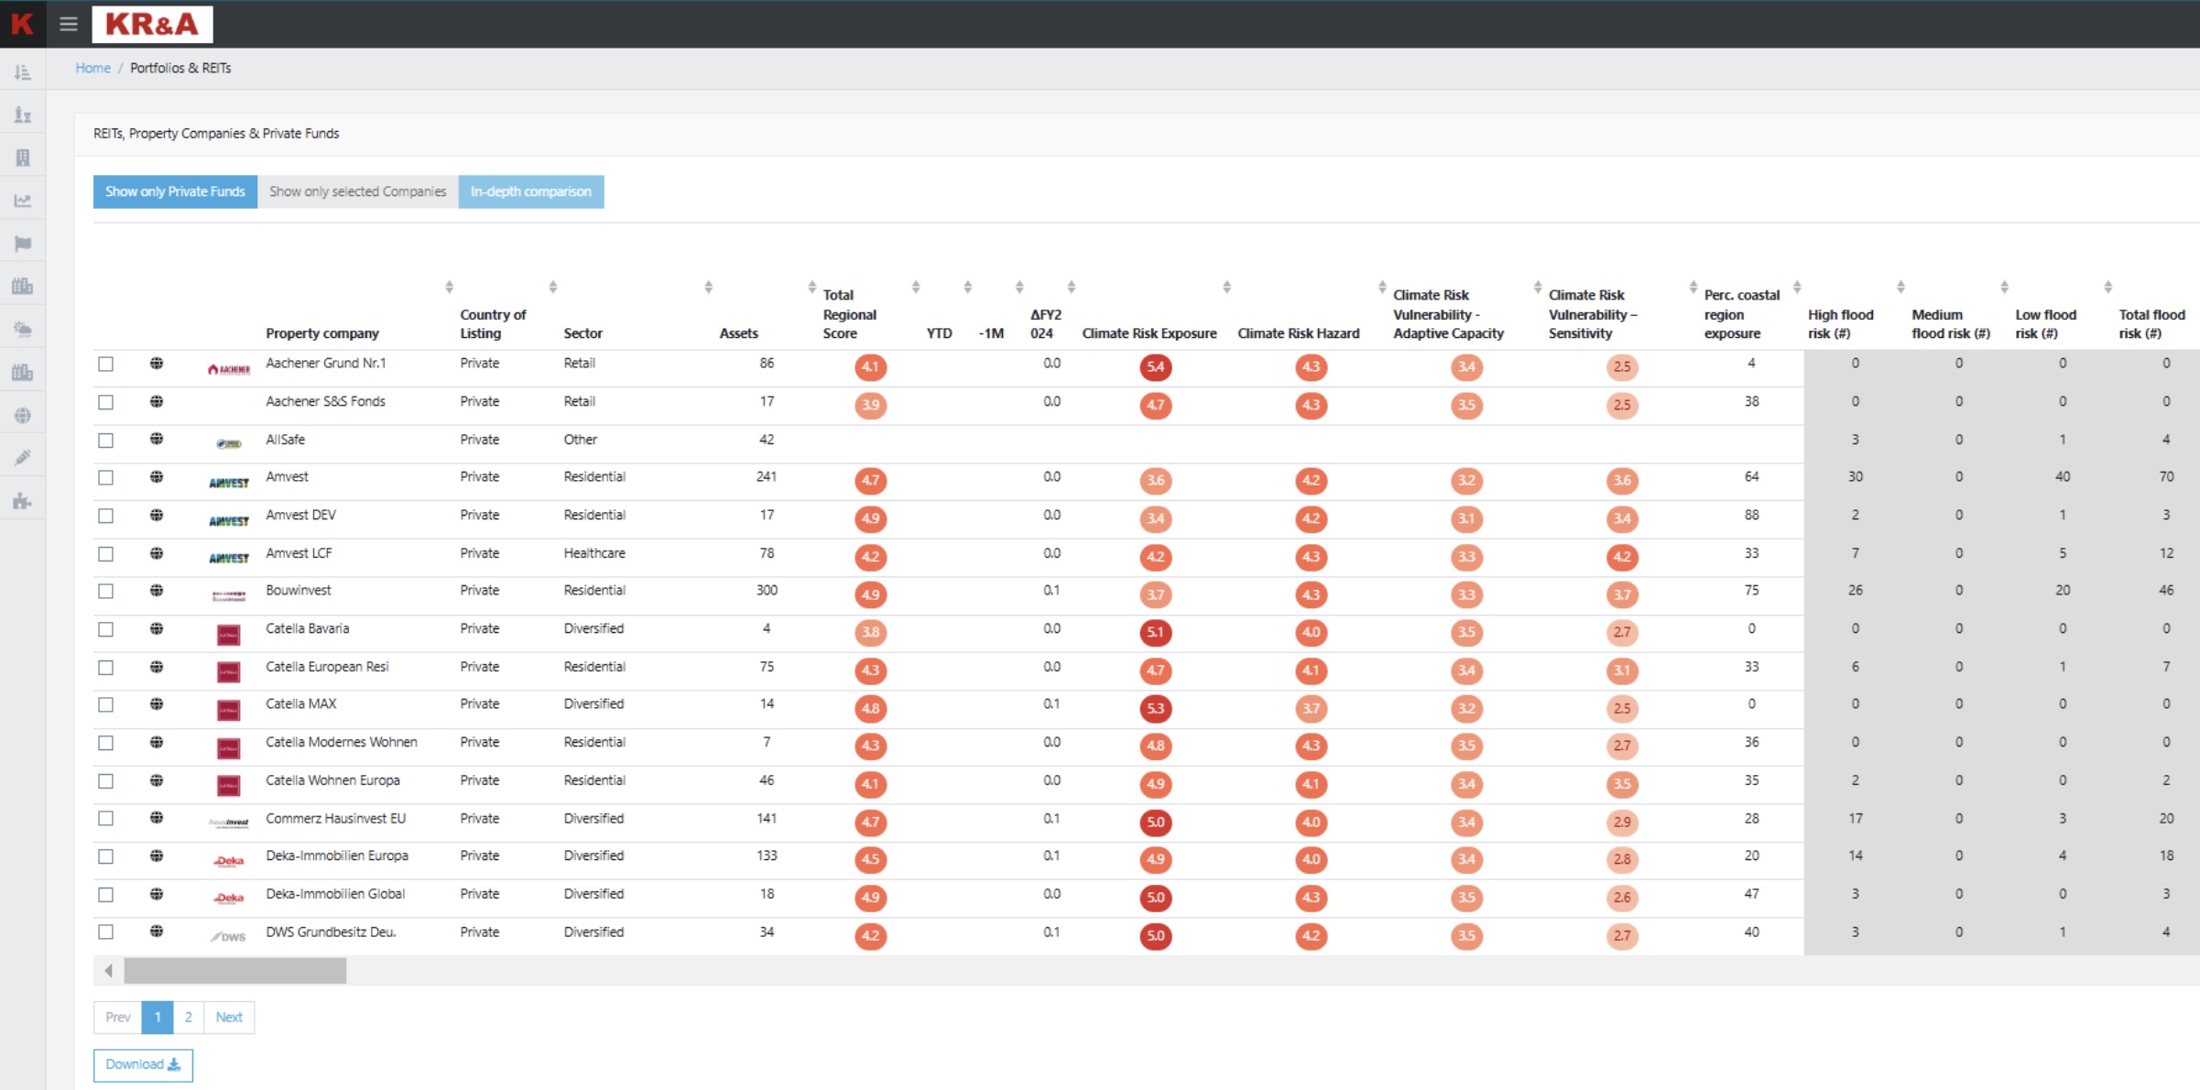Screen dimensions: 2200x1090
Task: Open the chess pieces sidebar icon
Action: point(23,114)
